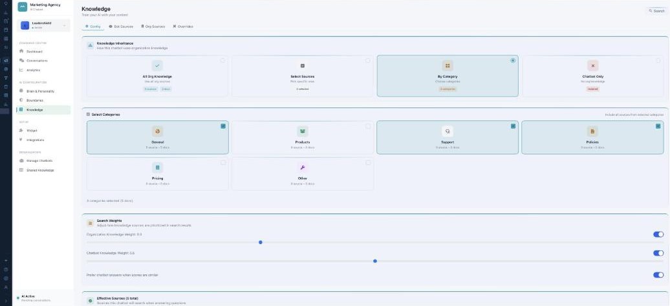Viewport: 670px width, 306px height.
Task: Check the Pricing category checkbox
Action: point(223,162)
